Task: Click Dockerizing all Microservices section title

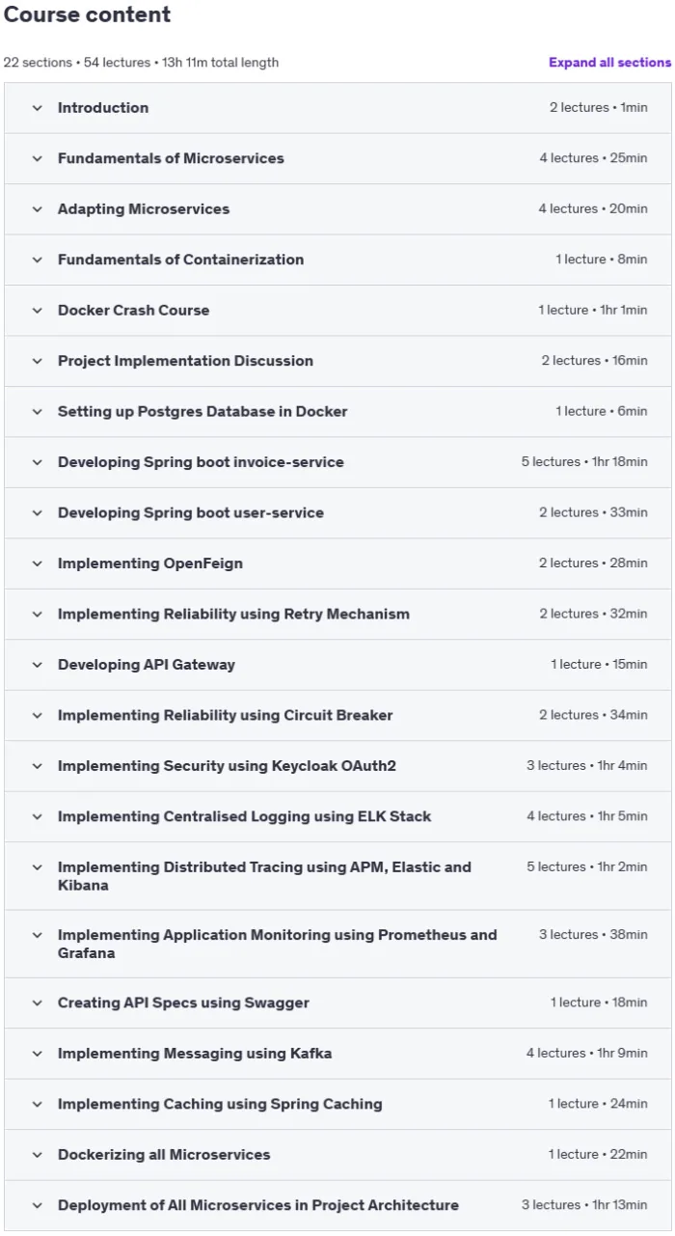Action: [x=164, y=1155]
